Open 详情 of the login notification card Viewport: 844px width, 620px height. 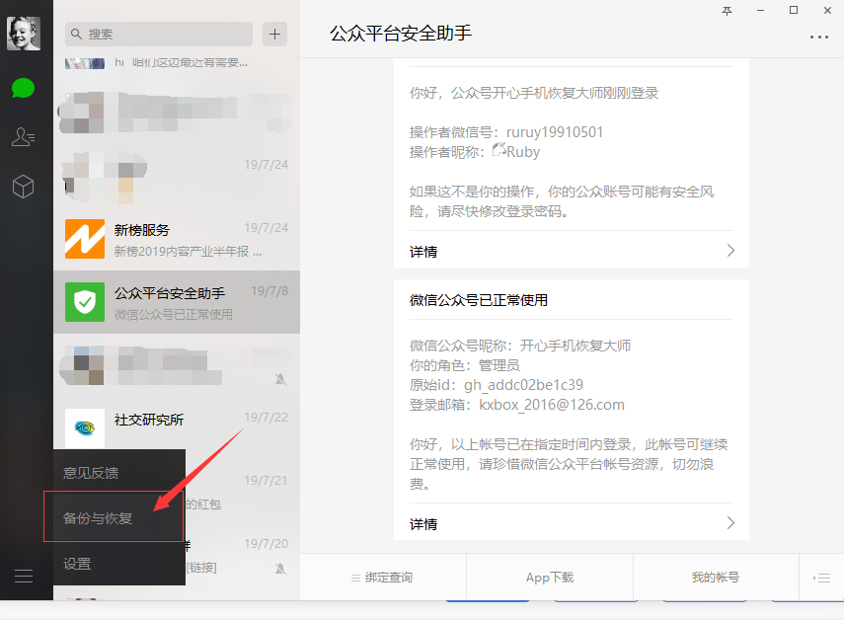click(x=423, y=252)
